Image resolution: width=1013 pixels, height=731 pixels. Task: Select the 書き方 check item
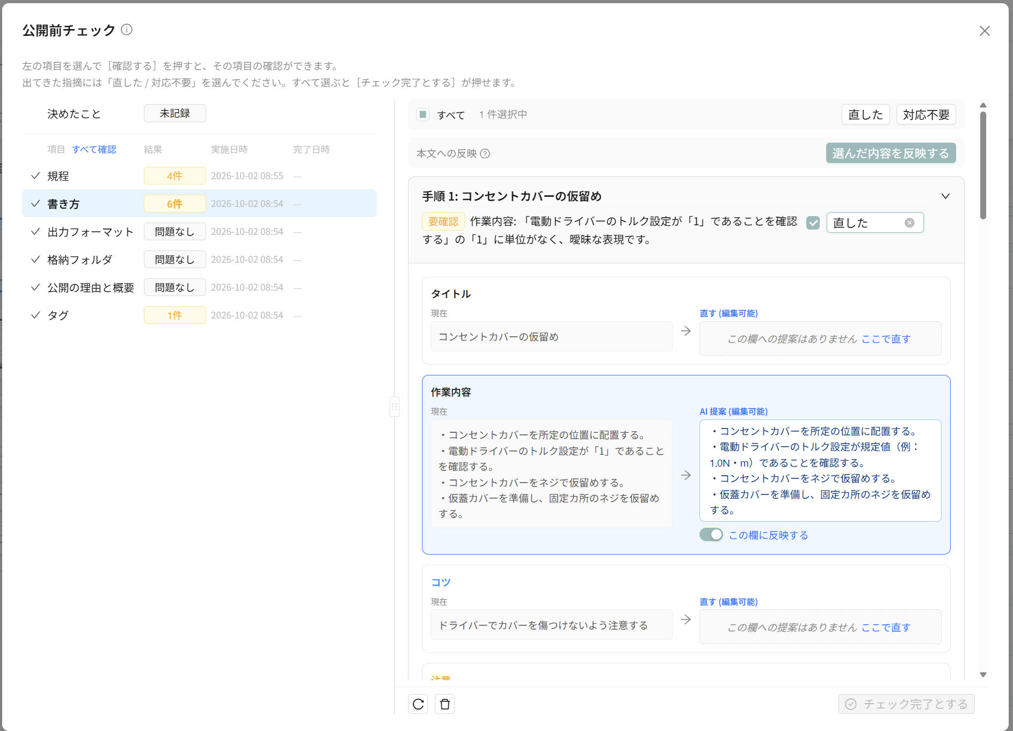[x=199, y=204]
